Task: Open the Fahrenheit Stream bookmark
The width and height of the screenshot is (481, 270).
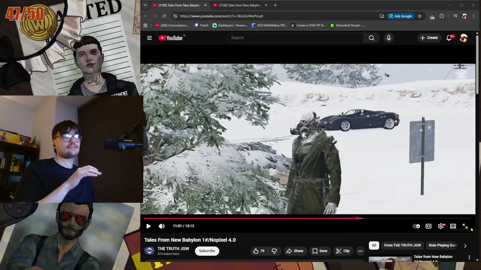Action: click(x=348, y=25)
